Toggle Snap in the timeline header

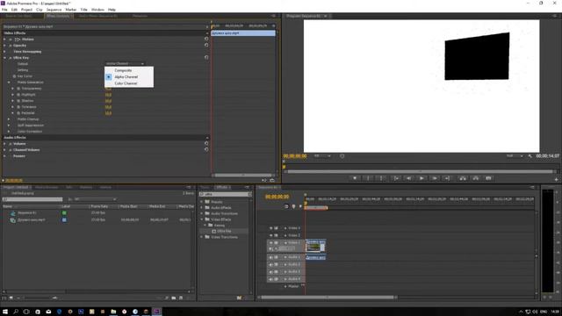[286, 206]
